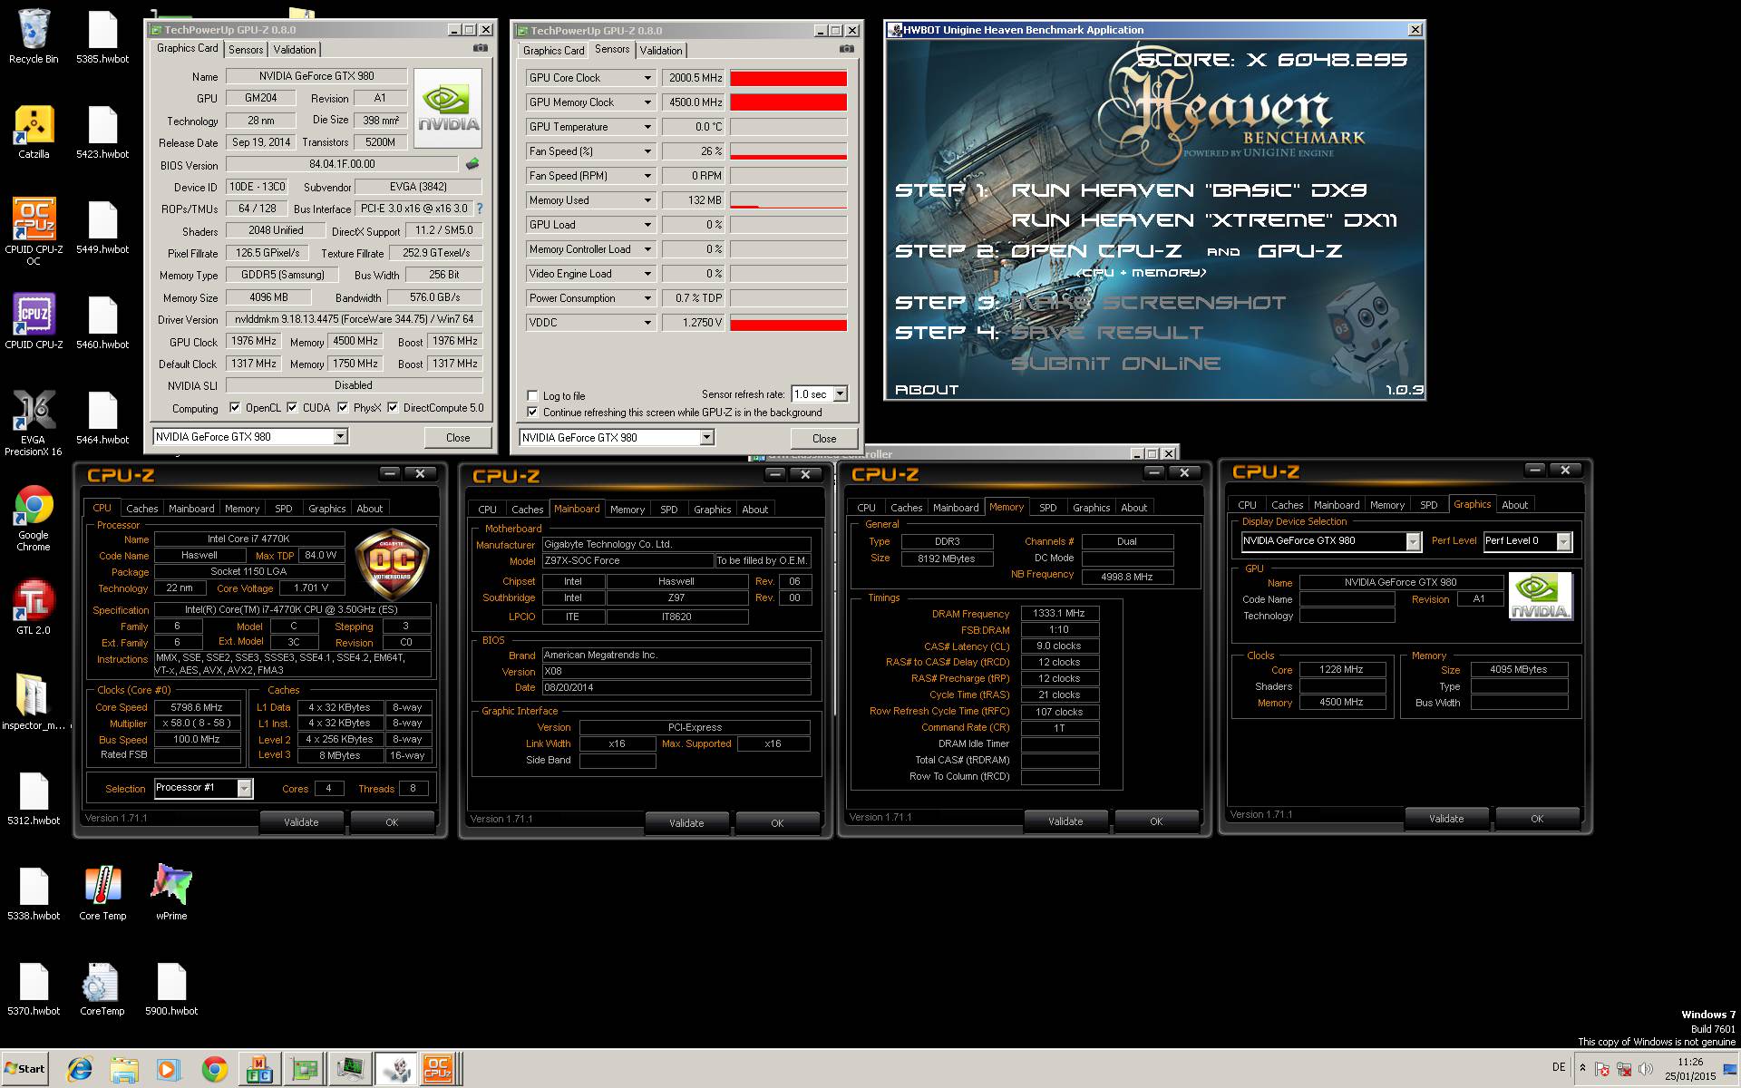Close the GPU-Z Graphics Card window via Close button
This screenshot has height=1088, width=1741.
tap(458, 437)
